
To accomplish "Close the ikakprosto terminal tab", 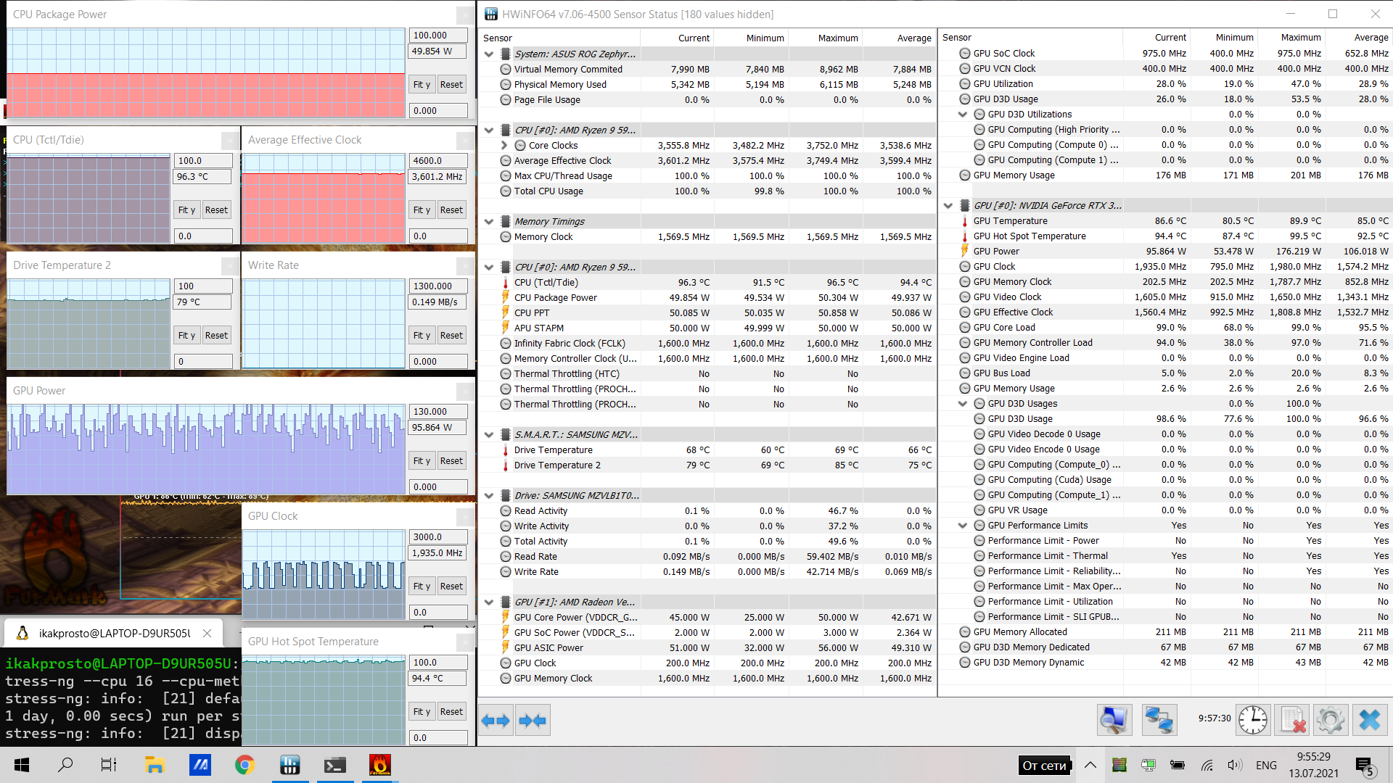I will point(207,634).
